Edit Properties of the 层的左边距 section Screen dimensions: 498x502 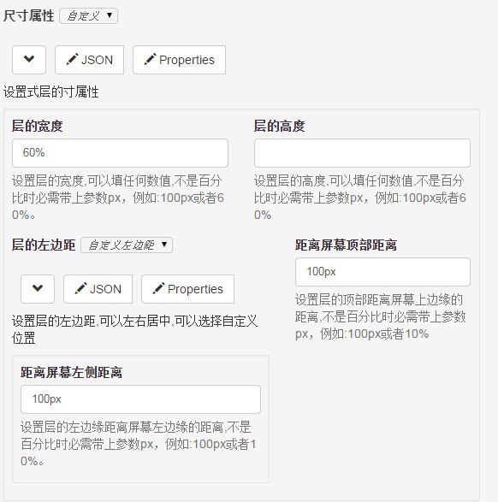pos(187,289)
